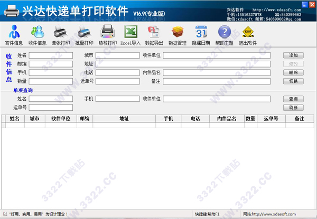The width and height of the screenshot is (317, 219).
Task: Focus the query section 手机 field
Action: click(117, 99)
